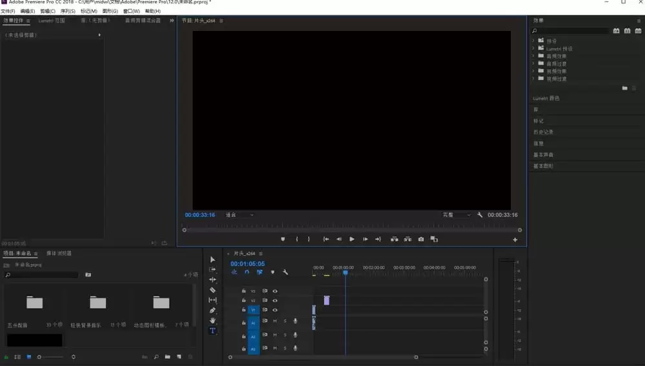Toggle lock on track V2
This screenshot has width=645, height=366.
pyautogui.click(x=244, y=301)
